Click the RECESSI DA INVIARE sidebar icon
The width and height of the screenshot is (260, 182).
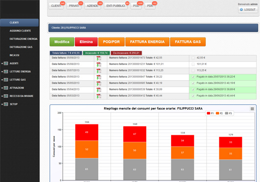point(6,96)
